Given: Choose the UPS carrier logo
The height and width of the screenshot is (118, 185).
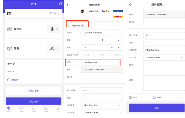Looking at the screenshot, I should pos(82,11).
